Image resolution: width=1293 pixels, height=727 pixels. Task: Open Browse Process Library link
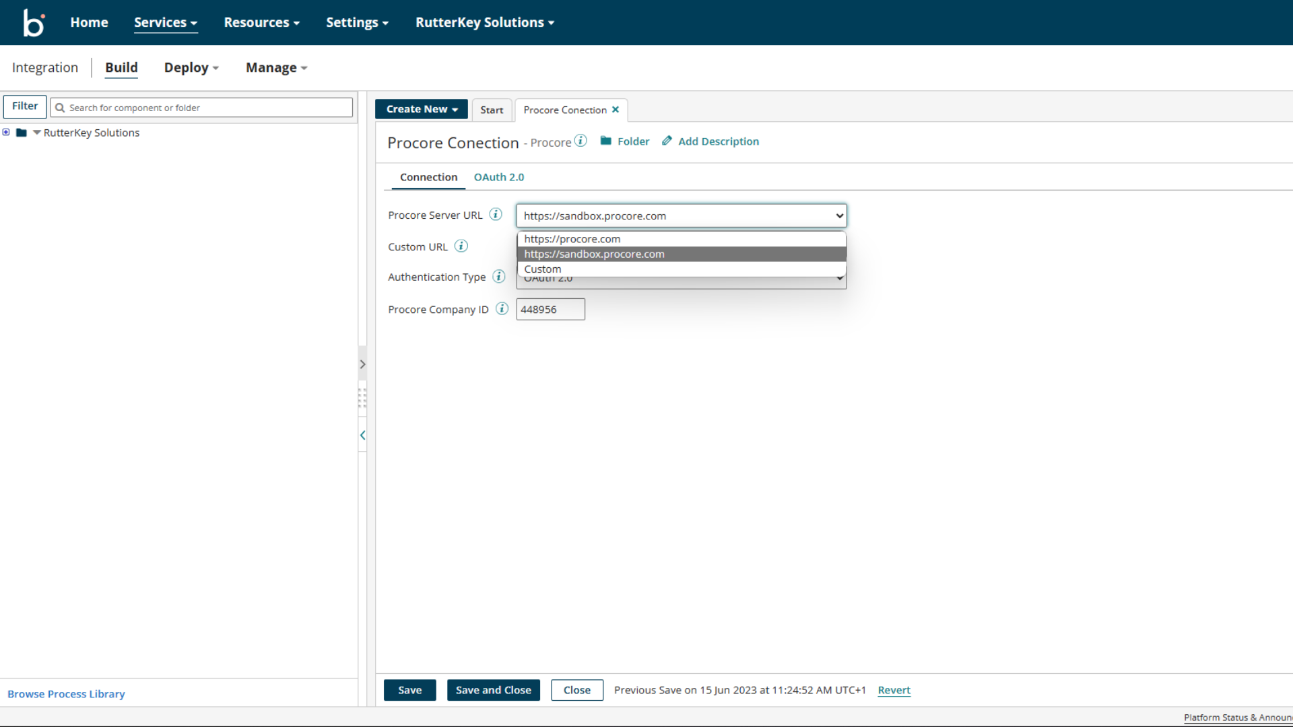pyautogui.click(x=66, y=694)
